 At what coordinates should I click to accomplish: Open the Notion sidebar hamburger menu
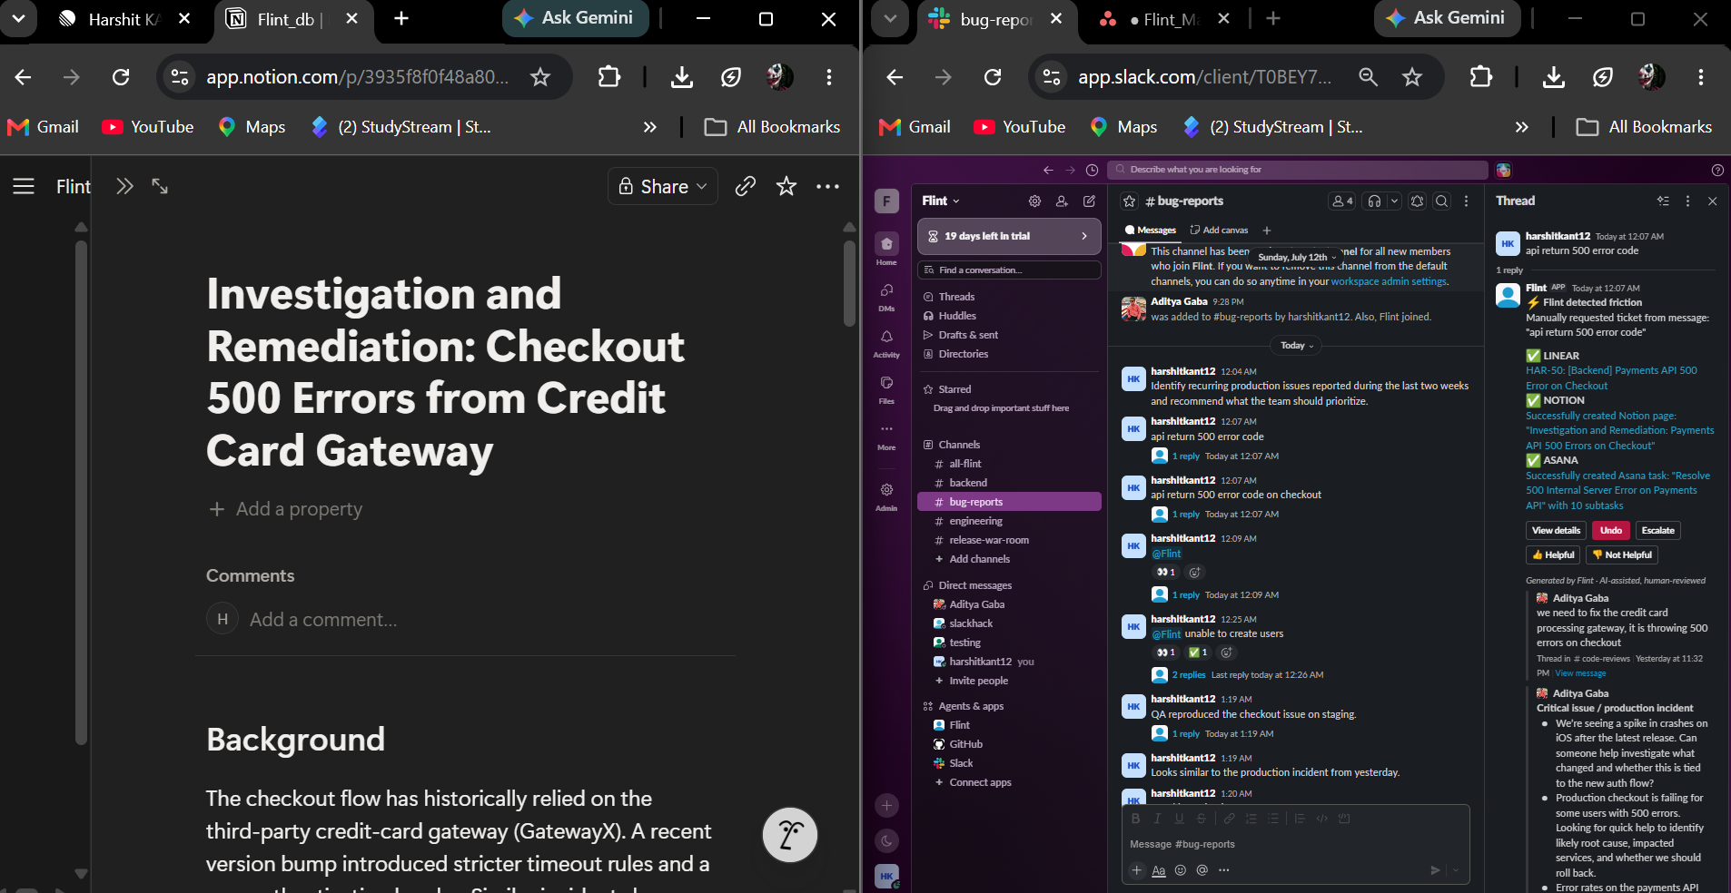click(24, 186)
